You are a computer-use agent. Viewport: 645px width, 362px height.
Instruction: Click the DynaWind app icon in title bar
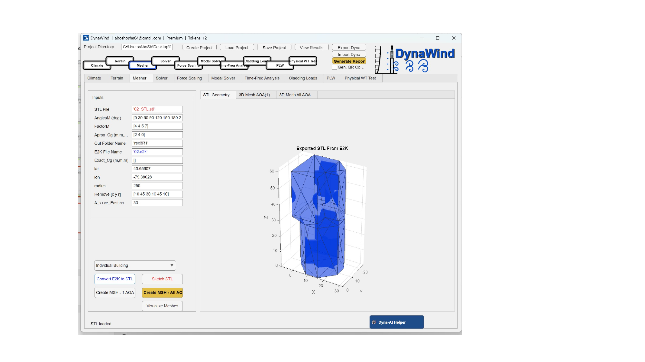point(86,38)
